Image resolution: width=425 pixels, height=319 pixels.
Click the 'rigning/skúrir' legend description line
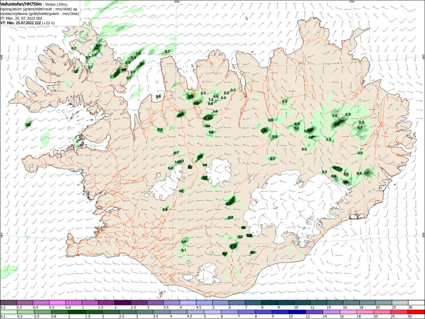pyautogui.click(x=39, y=9)
